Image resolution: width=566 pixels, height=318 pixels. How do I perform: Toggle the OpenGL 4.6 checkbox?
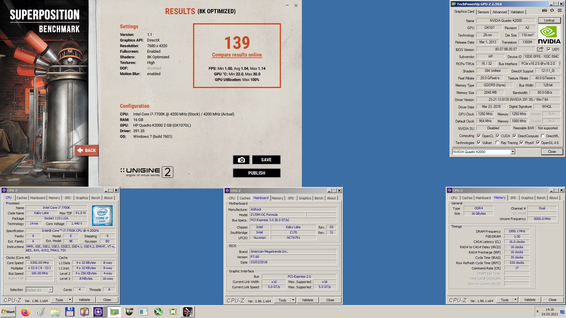pyautogui.click(x=538, y=143)
